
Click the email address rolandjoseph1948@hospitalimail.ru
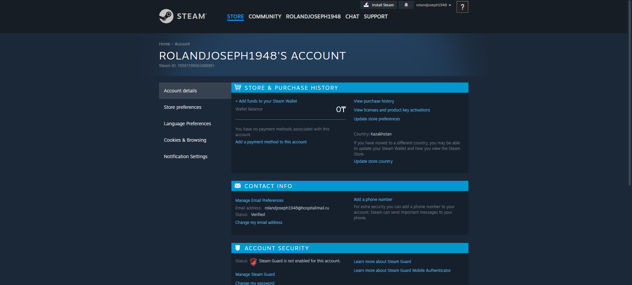(x=297, y=208)
